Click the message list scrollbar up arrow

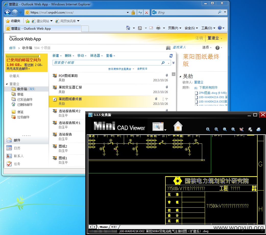pos(174,74)
